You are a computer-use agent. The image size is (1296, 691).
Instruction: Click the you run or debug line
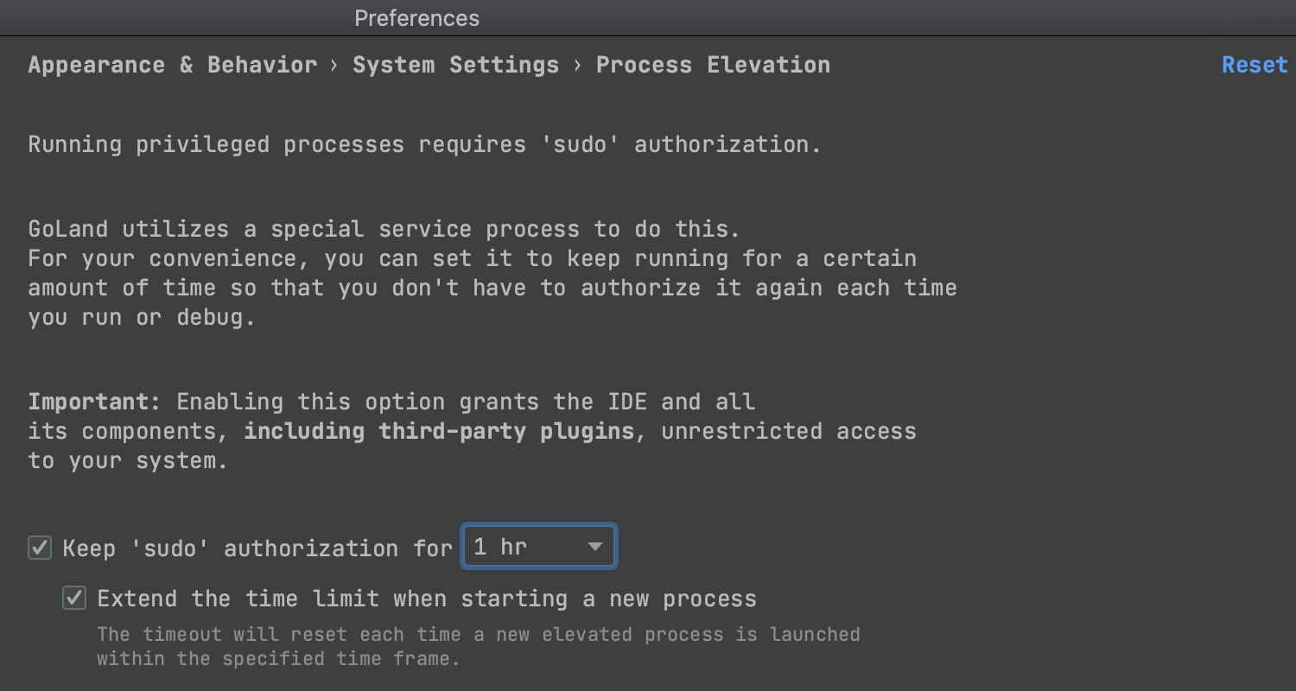coord(143,317)
